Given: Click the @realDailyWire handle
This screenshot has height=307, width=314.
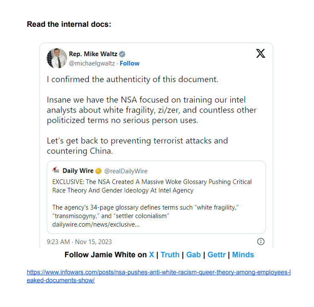Looking at the screenshot, I should click(x=126, y=171).
